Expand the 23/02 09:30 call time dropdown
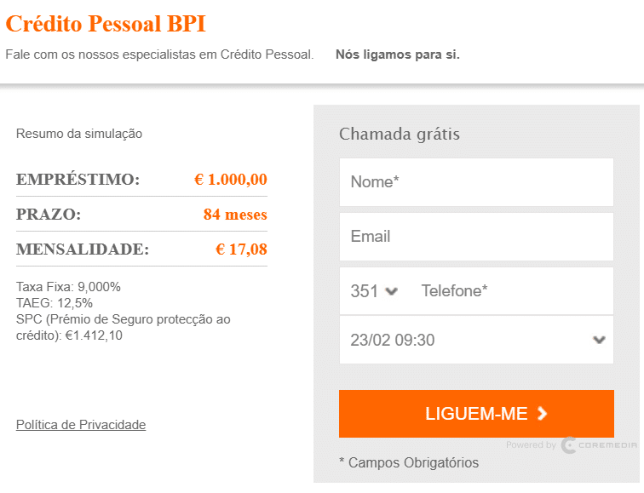The height and width of the screenshot is (493, 644). coord(476,340)
